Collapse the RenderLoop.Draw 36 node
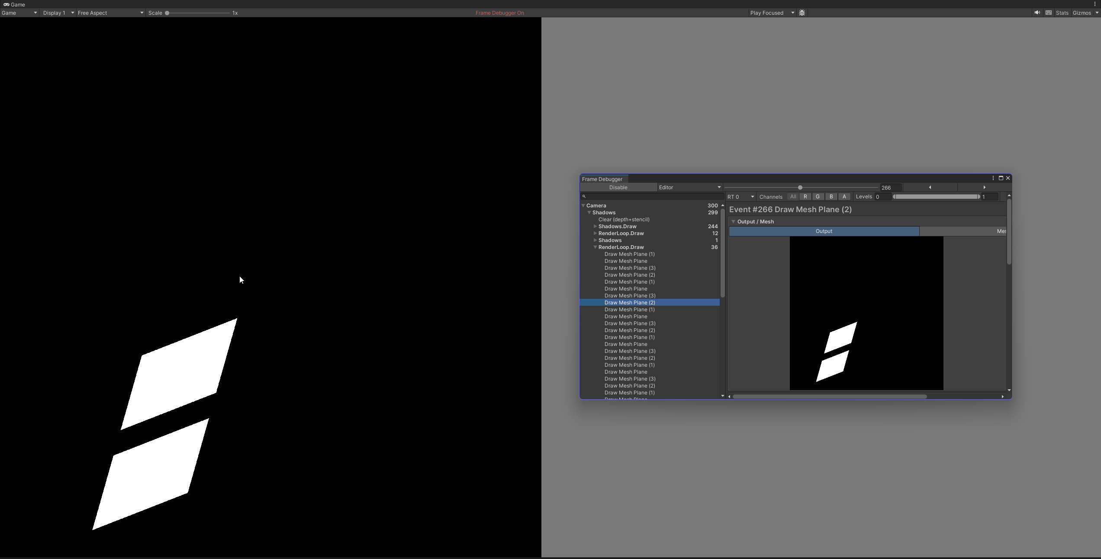 (596, 247)
